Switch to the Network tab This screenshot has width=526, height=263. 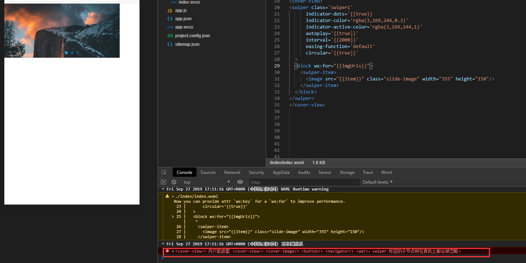point(232,172)
